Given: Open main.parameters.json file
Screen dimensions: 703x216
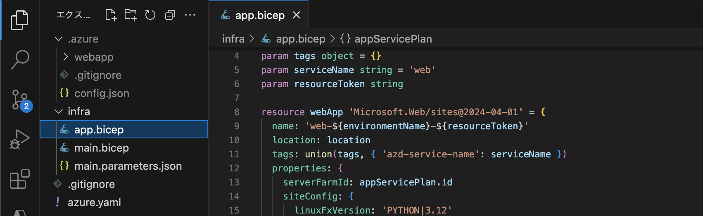Looking at the screenshot, I should click(x=124, y=166).
